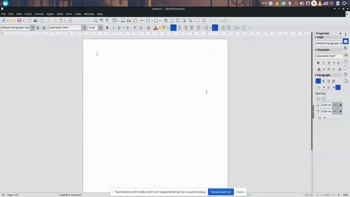Open the Format menu
Viewport: 350px width, 197px height.
tap(39, 14)
